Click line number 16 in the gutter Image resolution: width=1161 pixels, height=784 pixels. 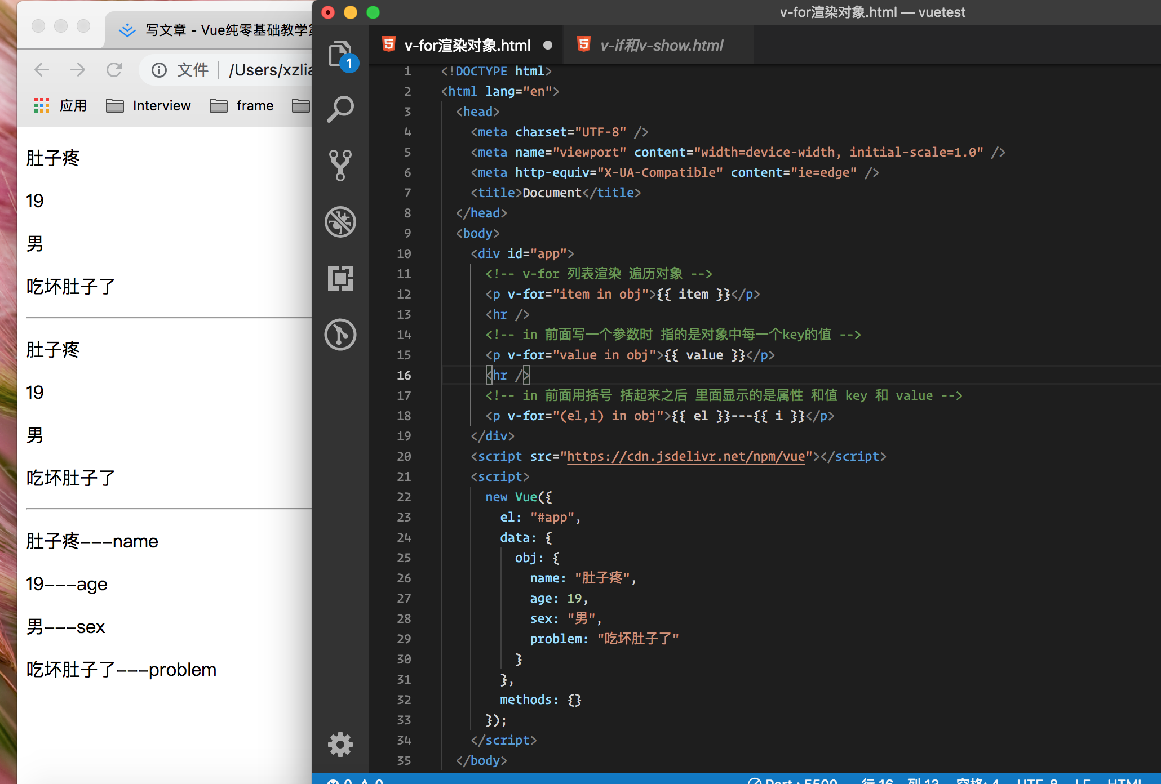404,375
